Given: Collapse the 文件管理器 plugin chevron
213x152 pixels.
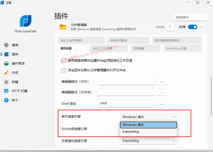Looking at the screenshot, I should point(201,27).
